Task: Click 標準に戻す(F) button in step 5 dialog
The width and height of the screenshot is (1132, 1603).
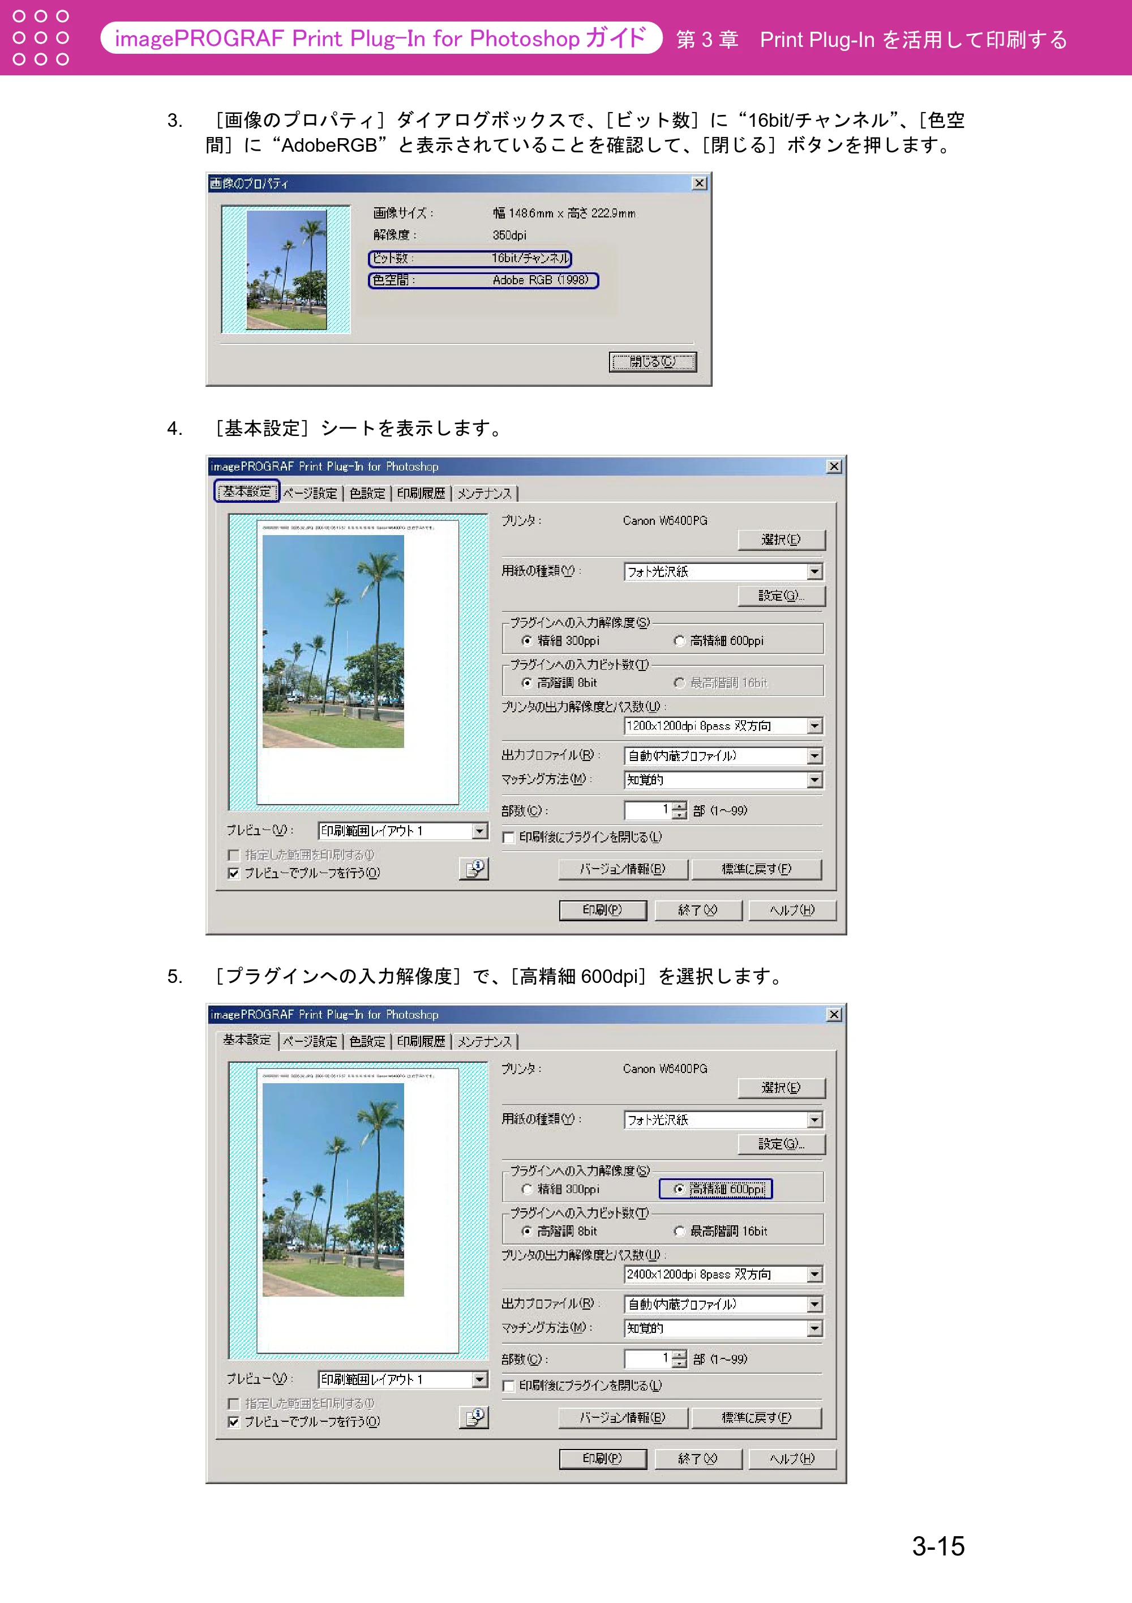Action: (757, 1418)
